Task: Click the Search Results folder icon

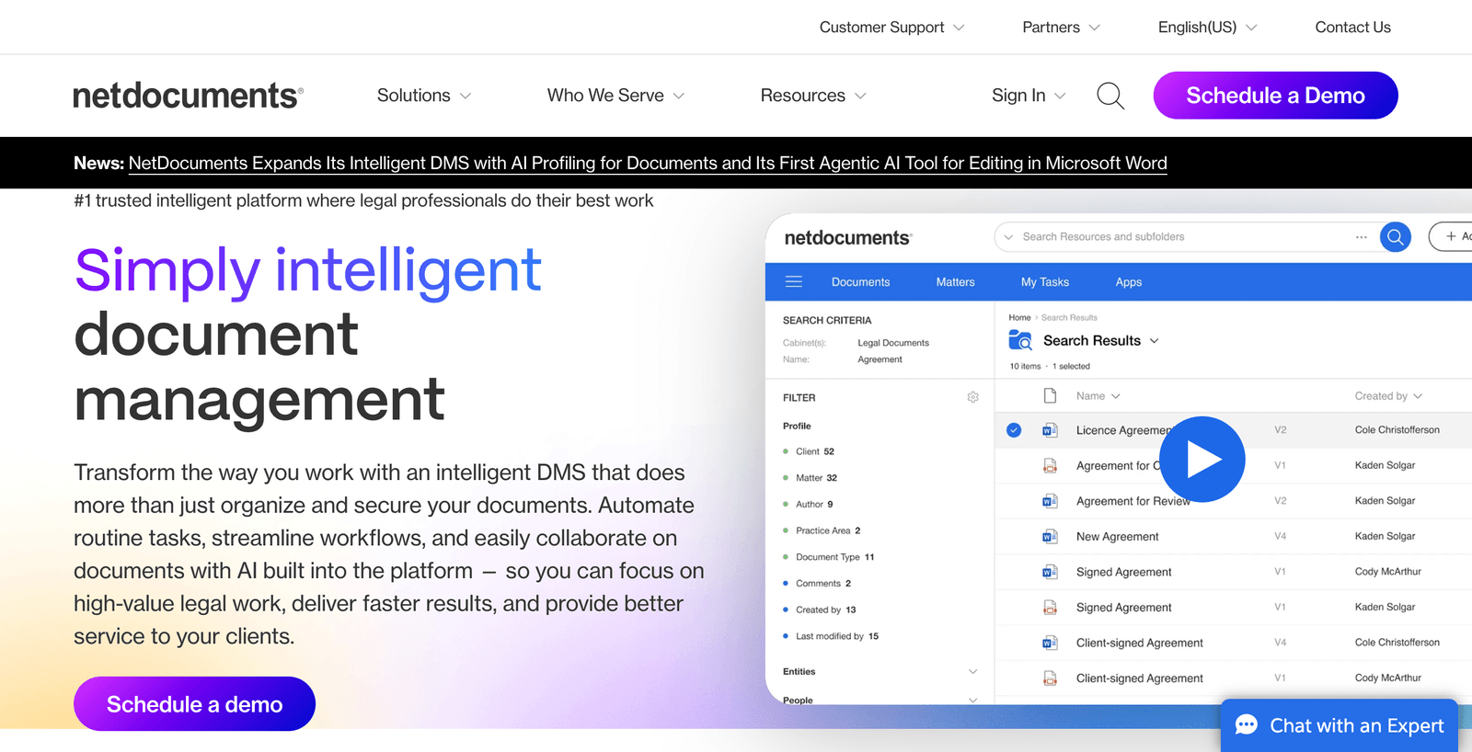Action: point(1019,340)
